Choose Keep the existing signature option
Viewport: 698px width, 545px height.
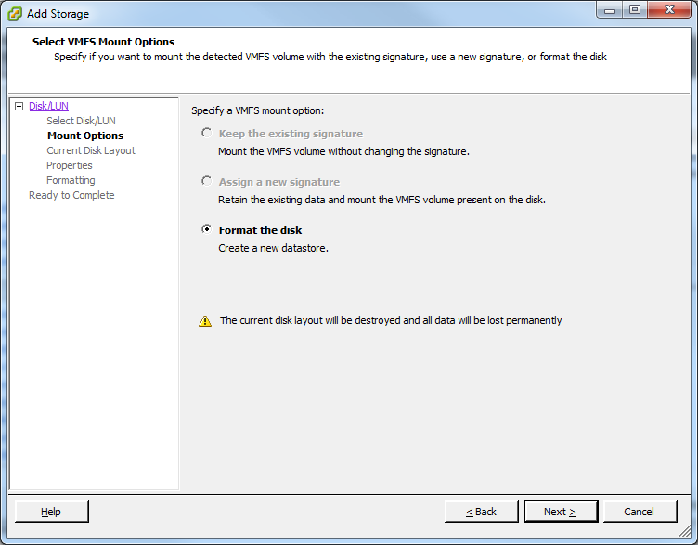206,134
